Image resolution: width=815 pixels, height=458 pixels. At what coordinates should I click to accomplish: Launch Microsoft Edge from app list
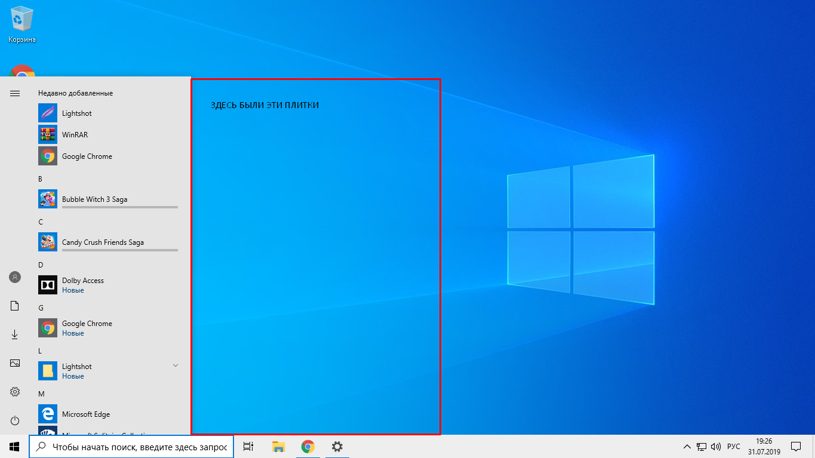coord(109,414)
